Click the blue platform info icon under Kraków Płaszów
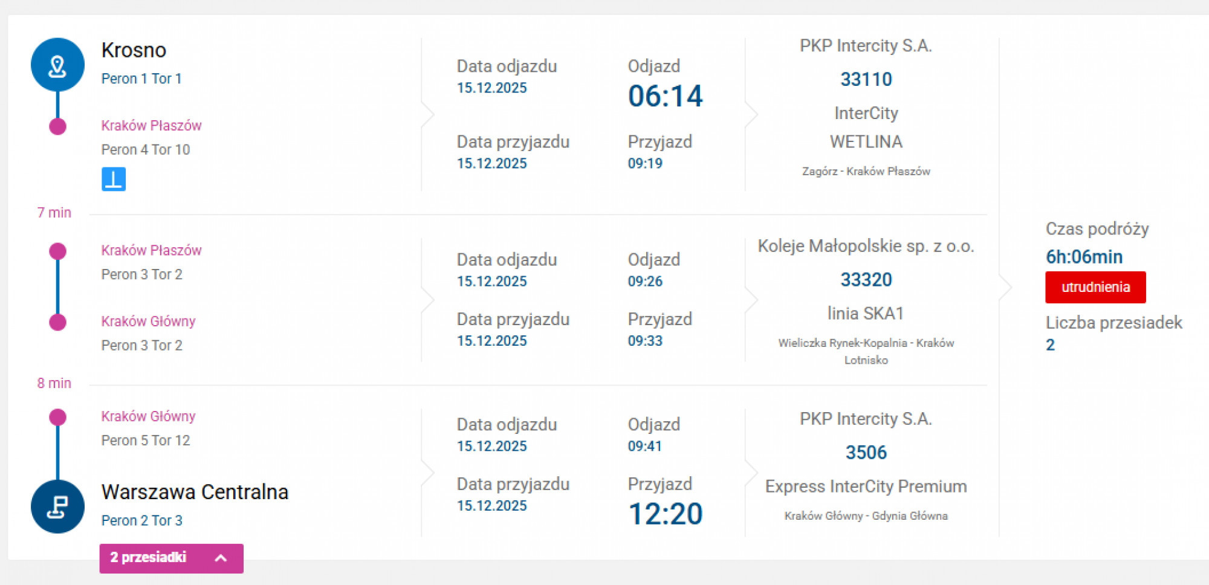Screen dimensions: 1209x585 click(x=114, y=179)
